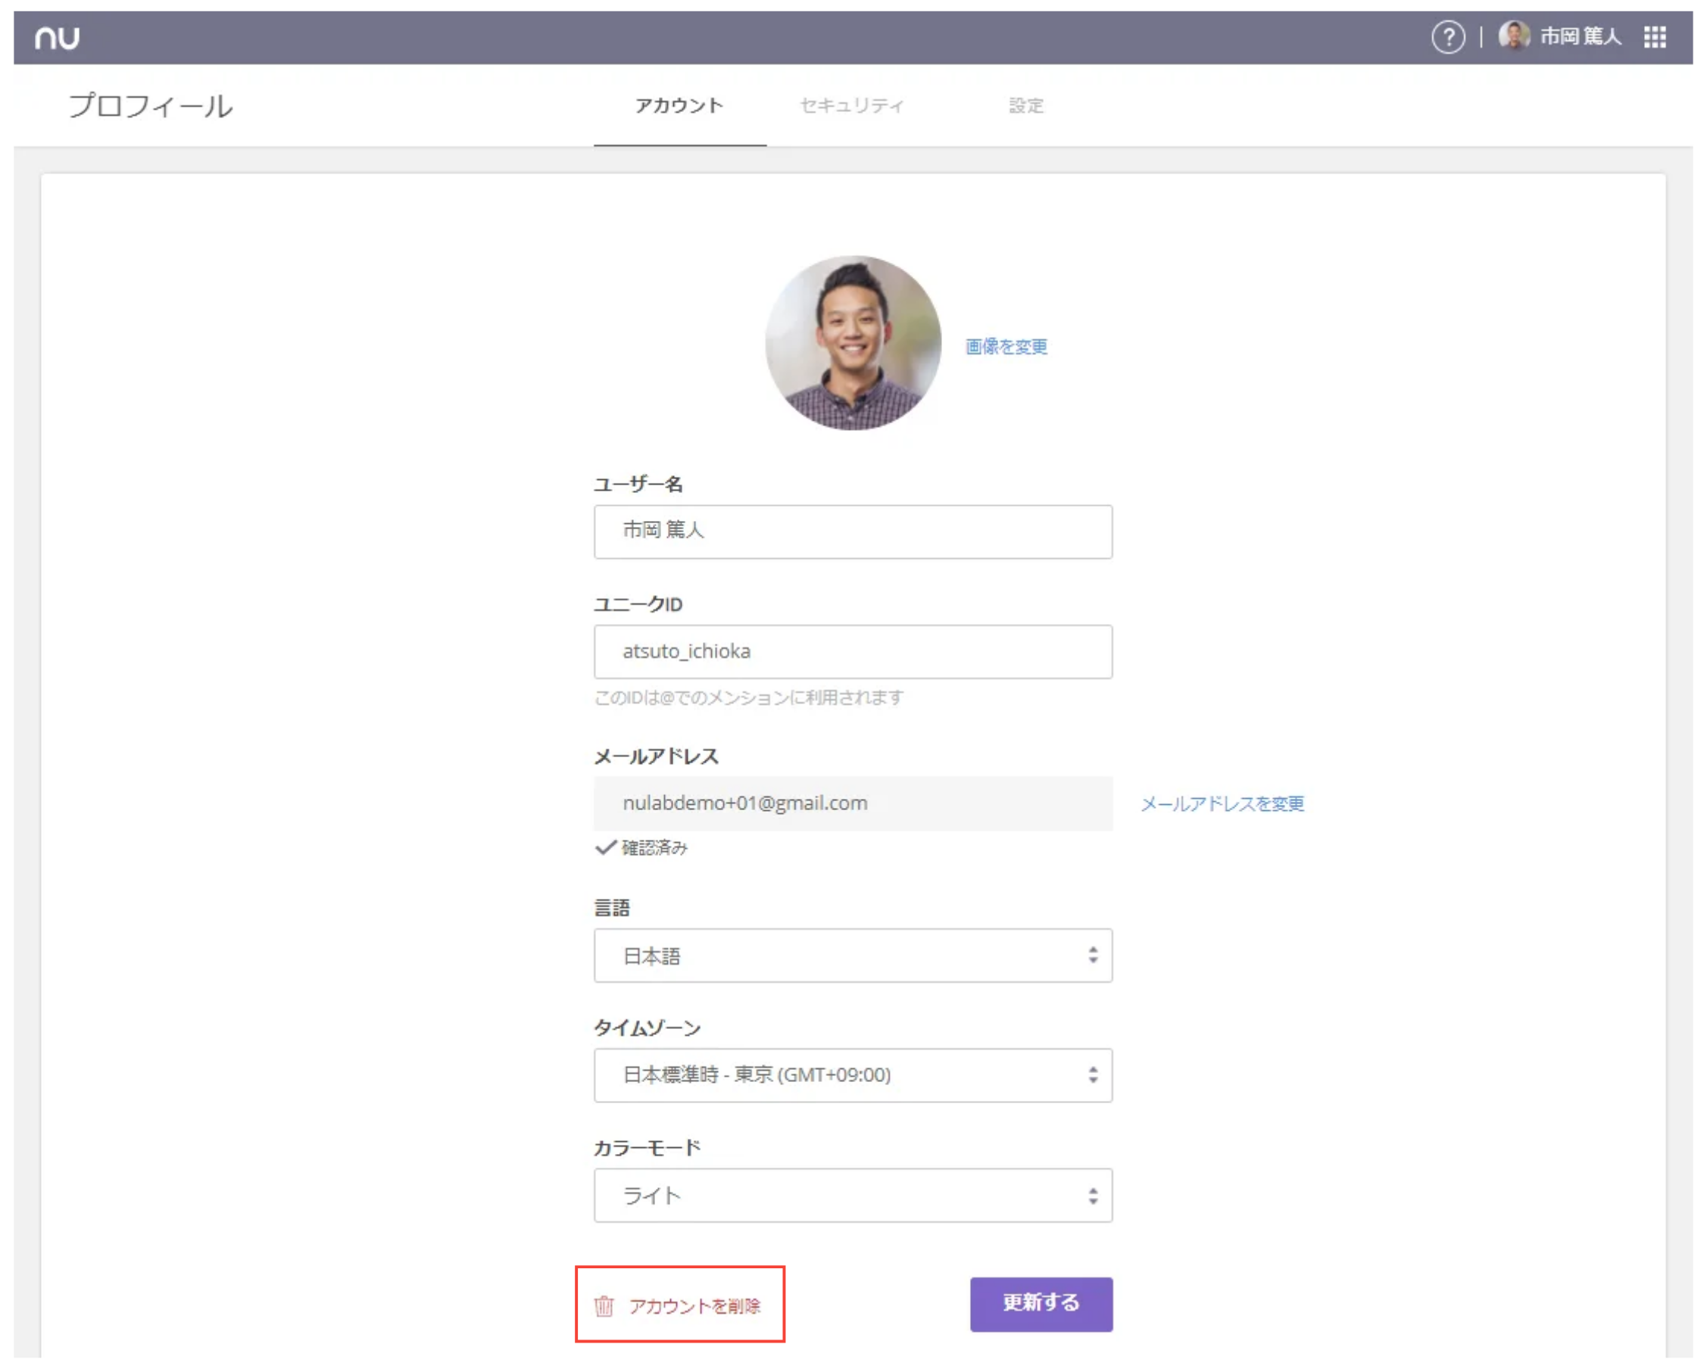Viewport: 1707px width, 1369px height.
Task: Click the ユニークID label
Action: pyautogui.click(x=638, y=604)
